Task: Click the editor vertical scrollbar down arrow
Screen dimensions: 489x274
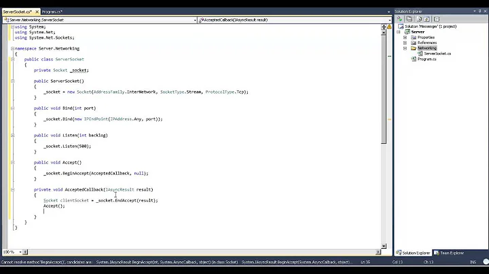Action: pos(384,246)
